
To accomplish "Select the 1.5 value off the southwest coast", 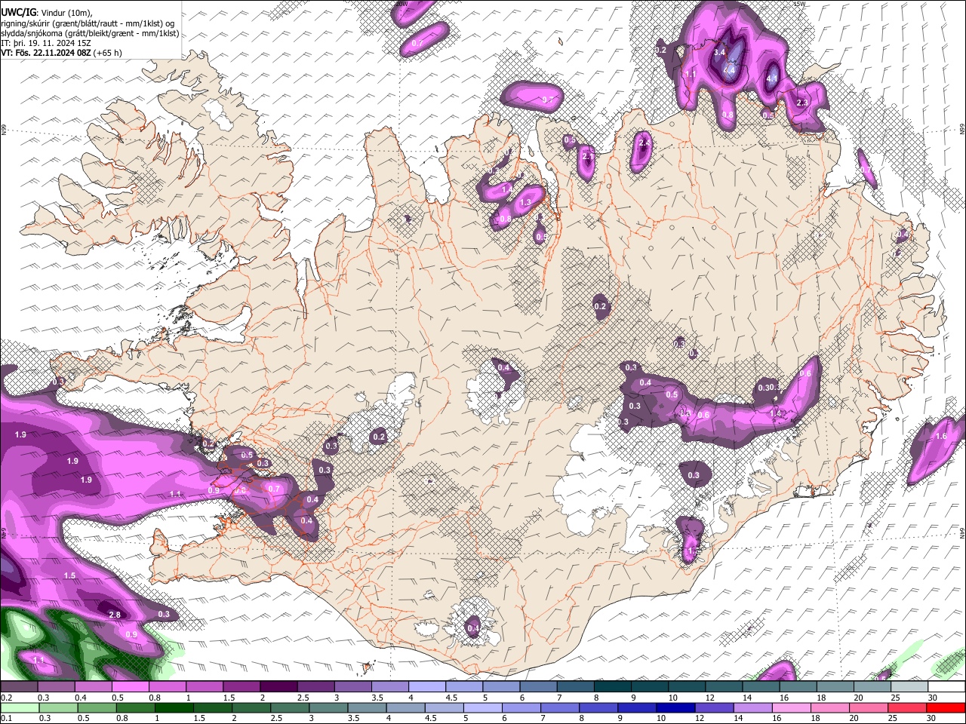I will coord(69,575).
